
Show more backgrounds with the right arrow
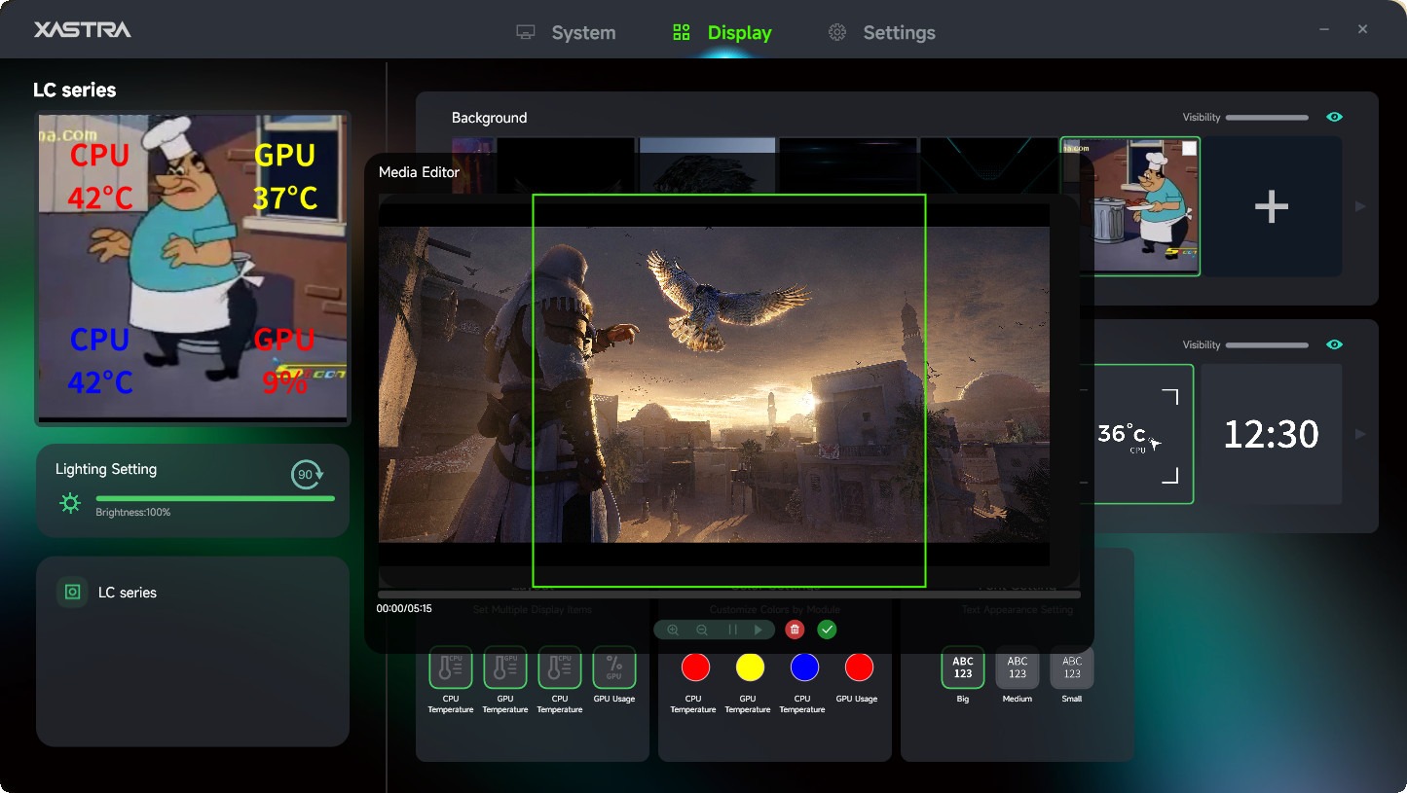[x=1360, y=206]
